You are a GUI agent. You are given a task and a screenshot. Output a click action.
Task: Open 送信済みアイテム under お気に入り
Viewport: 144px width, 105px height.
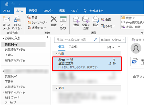click(x=15, y=50)
